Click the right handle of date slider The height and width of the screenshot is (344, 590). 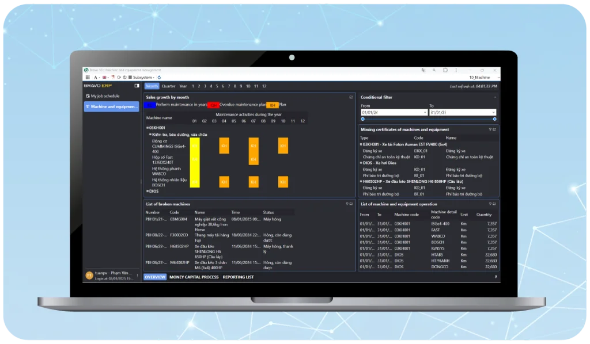[x=494, y=119]
